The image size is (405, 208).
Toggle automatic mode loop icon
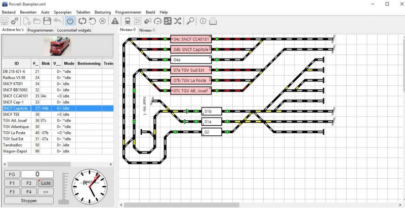point(83,21)
